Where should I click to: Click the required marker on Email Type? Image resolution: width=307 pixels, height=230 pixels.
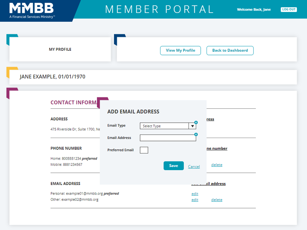pyautogui.click(x=196, y=122)
